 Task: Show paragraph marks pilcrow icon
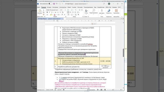point(78,15)
